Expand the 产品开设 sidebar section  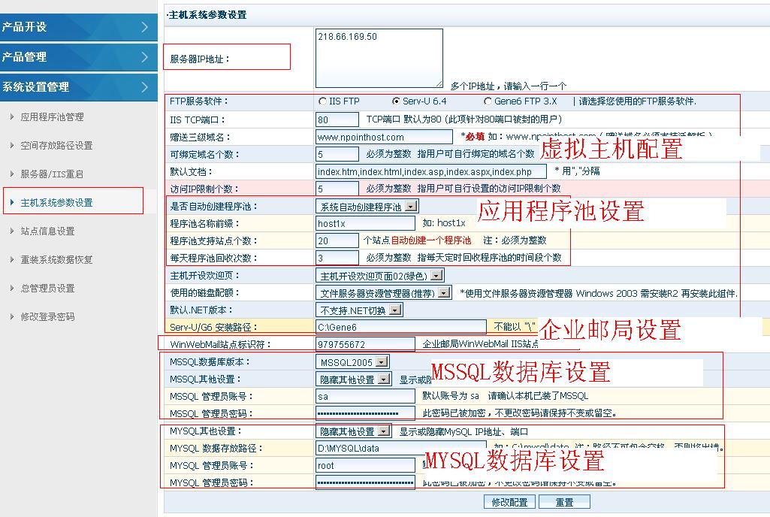coord(78,27)
